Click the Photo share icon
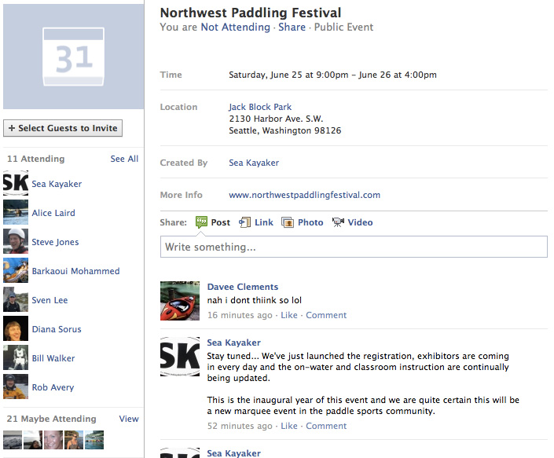 point(288,222)
